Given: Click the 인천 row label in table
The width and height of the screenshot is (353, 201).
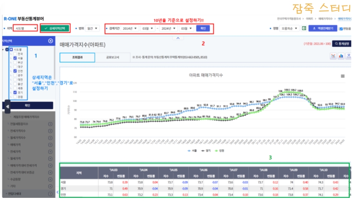Looking at the screenshot, I should pyautogui.click(x=63, y=195).
